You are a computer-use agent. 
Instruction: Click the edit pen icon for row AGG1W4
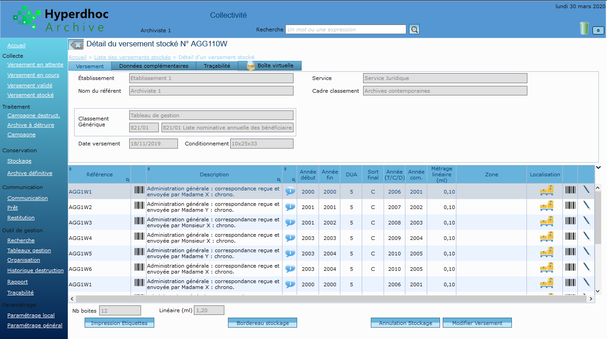pyautogui.click(x=587, y=236)
